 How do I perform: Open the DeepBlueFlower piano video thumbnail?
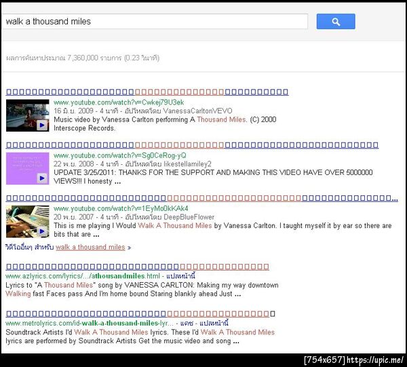point(28,221)
